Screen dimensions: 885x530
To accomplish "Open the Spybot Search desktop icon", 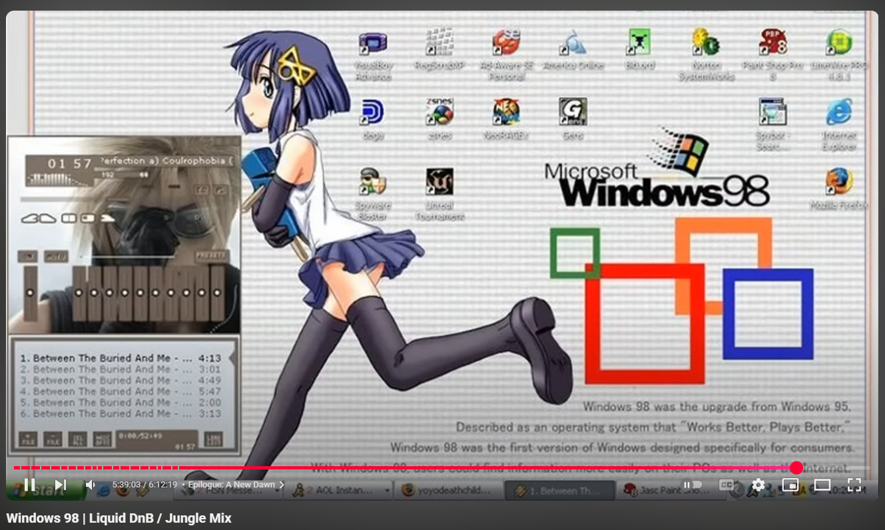I will coord(772,124).
